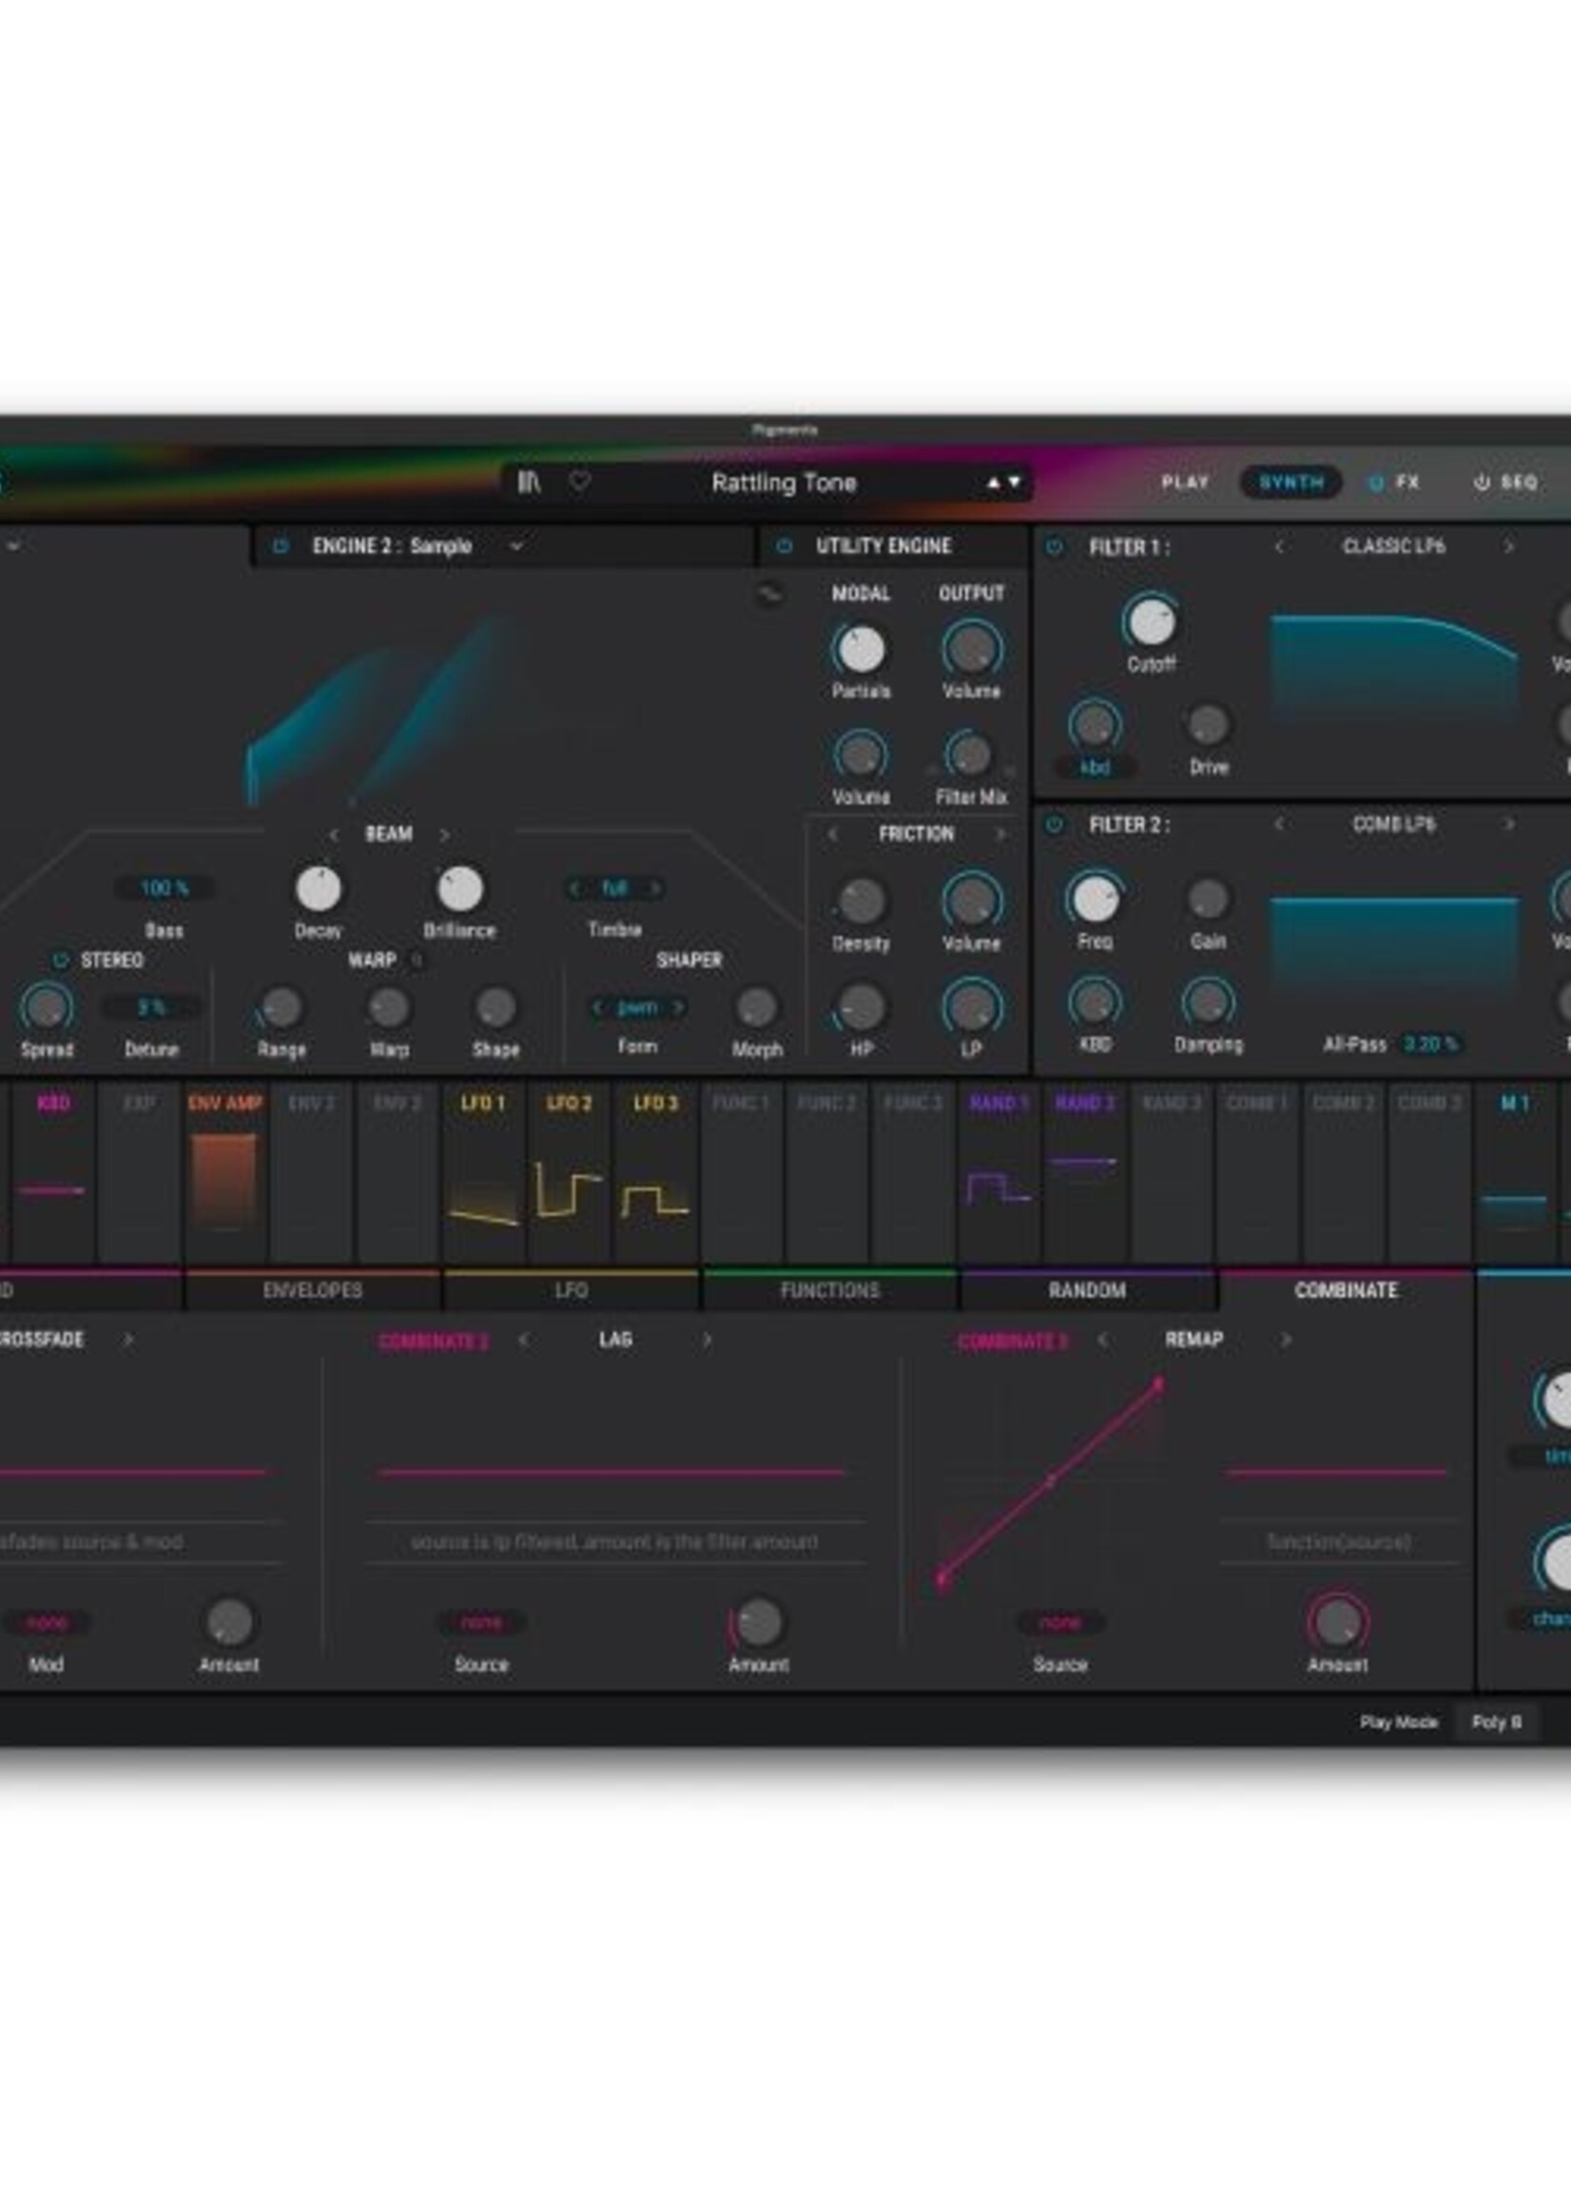This screenshot has width=1571, height=2199.
Task: Click the waveform icon in Engine 2 display
Action: click(769, 594)
